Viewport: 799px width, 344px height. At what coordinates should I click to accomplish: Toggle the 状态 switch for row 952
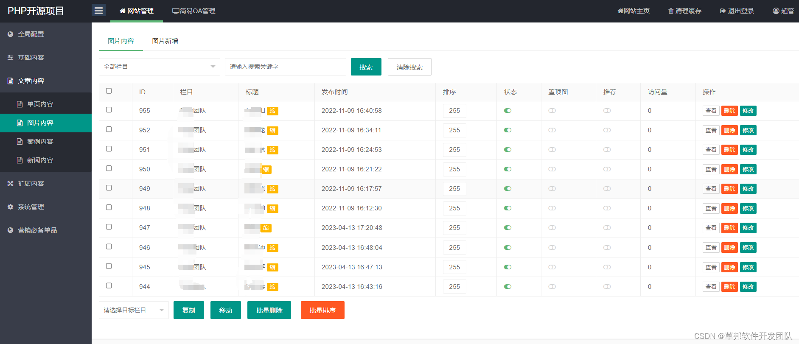point(507,130)
